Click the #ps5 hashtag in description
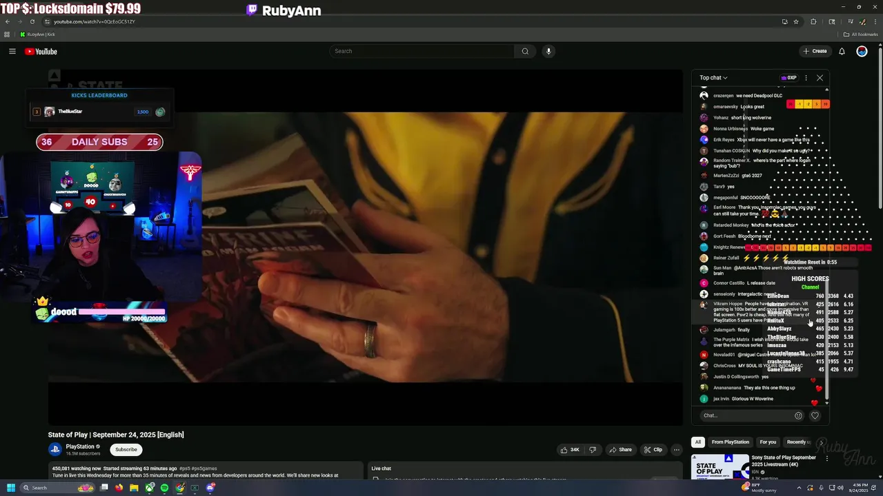The width and height of the screenshot is (883, 496). tap(185, 468)
